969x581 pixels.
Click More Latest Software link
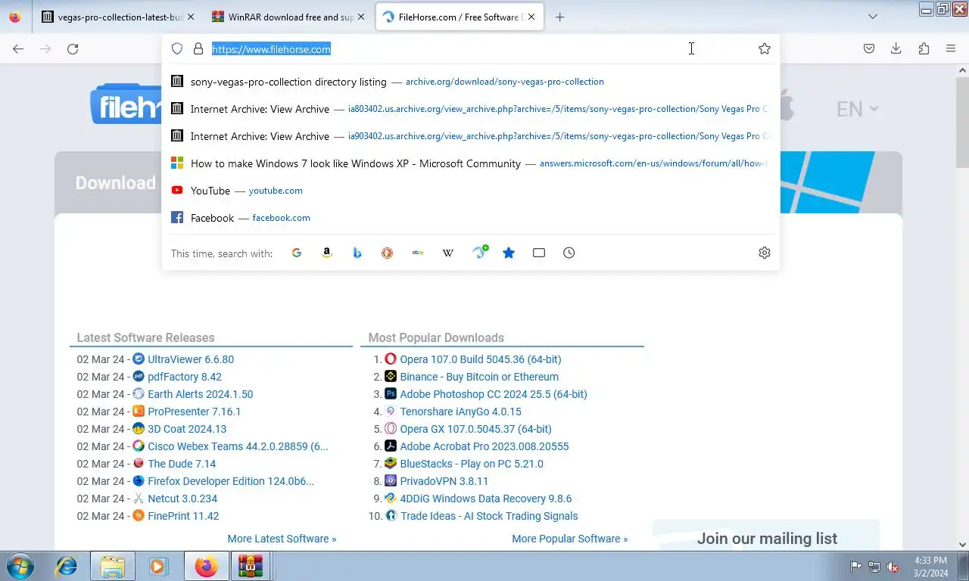coord(282,539)
